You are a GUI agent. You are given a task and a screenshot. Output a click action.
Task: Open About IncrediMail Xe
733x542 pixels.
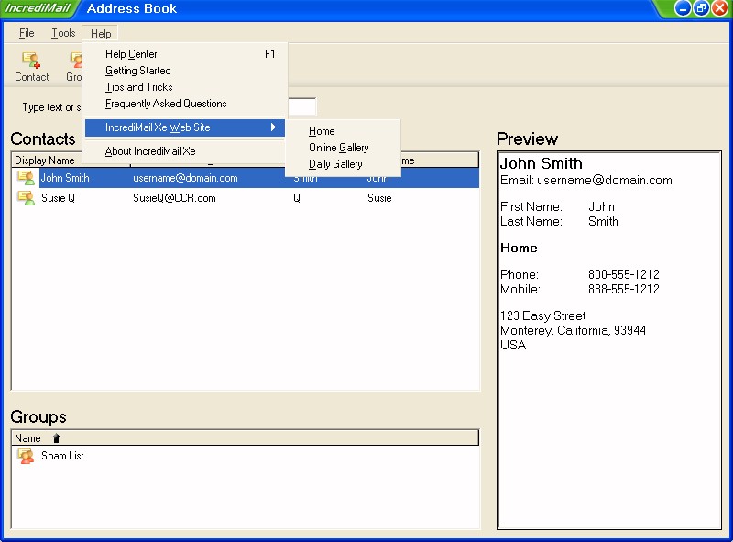coord(150,151)
